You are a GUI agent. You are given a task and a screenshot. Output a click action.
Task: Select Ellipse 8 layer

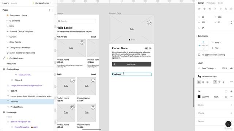(x=18, y=80)
